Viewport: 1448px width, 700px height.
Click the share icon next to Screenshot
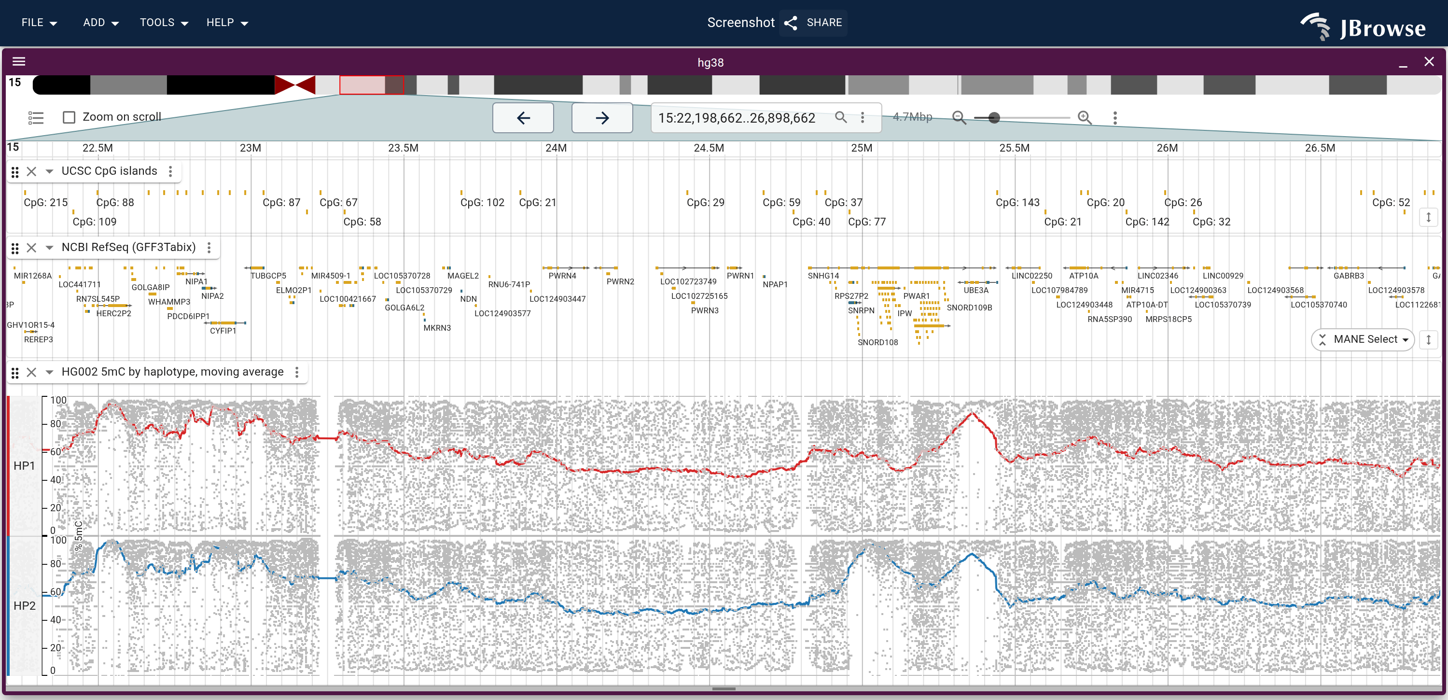[790, 23]
